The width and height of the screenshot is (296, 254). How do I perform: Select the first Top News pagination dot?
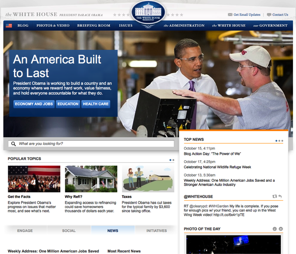coord(277,141)
